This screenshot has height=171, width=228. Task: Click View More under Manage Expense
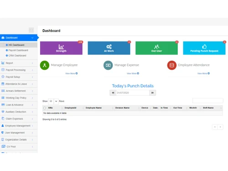(x=133, y=73)
